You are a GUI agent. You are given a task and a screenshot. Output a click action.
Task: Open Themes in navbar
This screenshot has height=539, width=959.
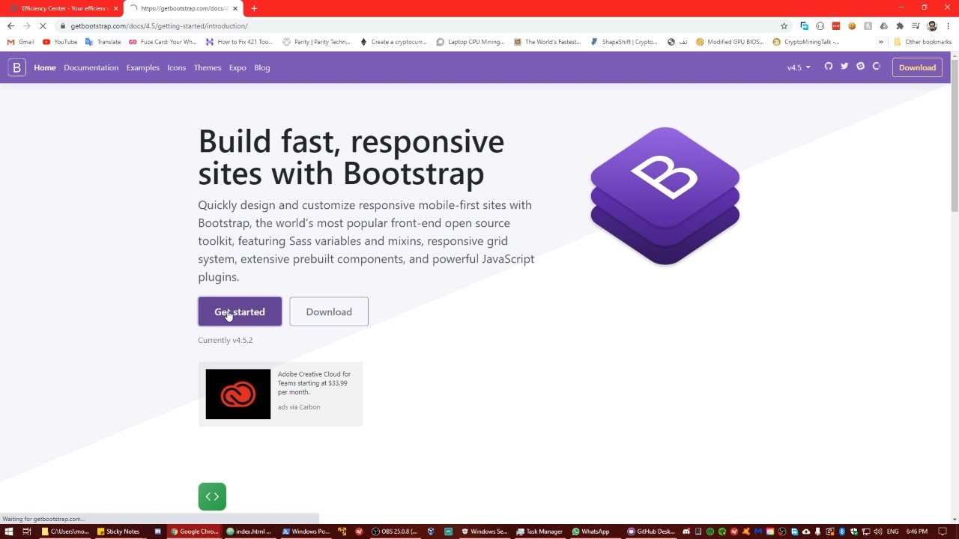click(208, 67)
